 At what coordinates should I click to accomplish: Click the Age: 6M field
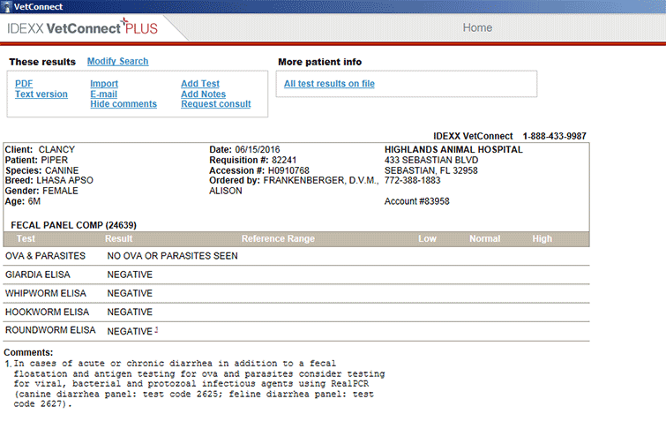pos(23,201)
